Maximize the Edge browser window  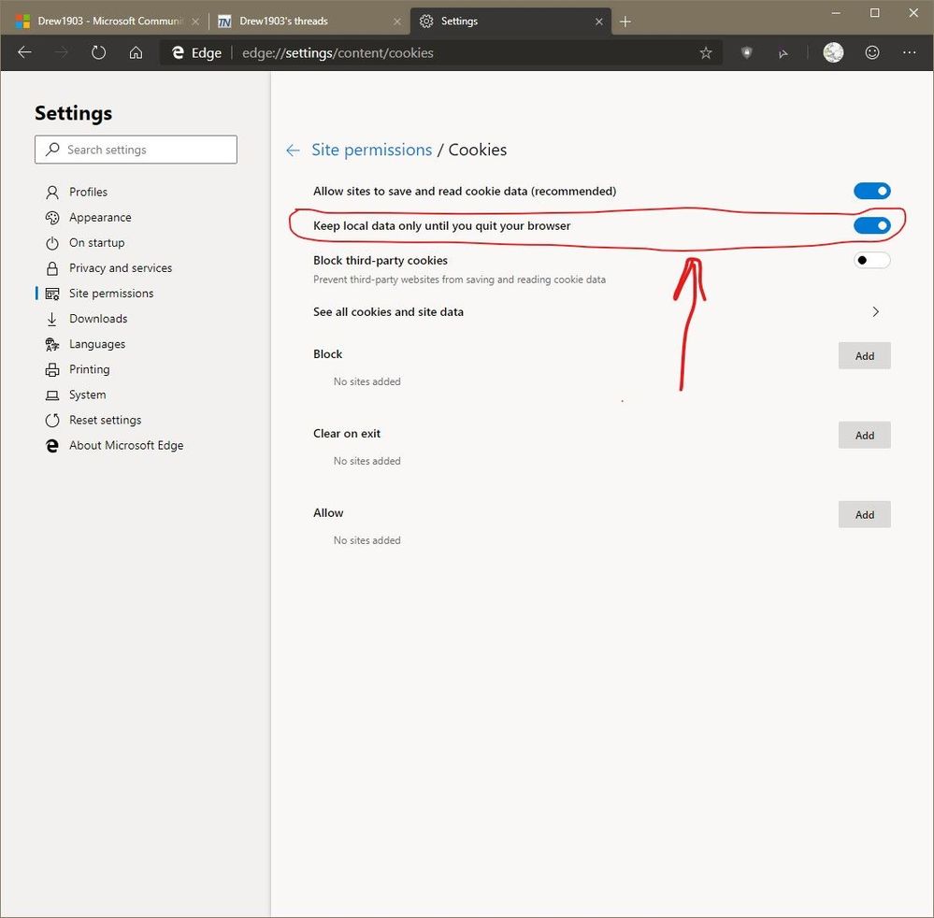point(874,13)
